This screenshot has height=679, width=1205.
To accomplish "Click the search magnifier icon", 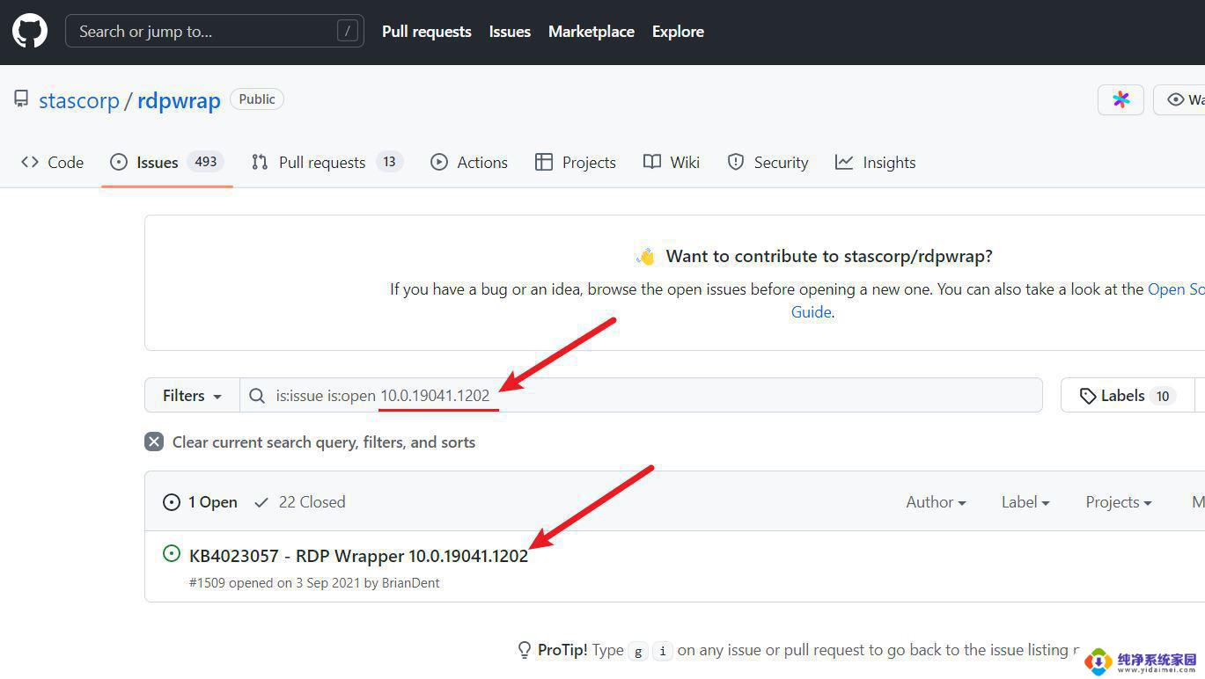I will point(257,396).
